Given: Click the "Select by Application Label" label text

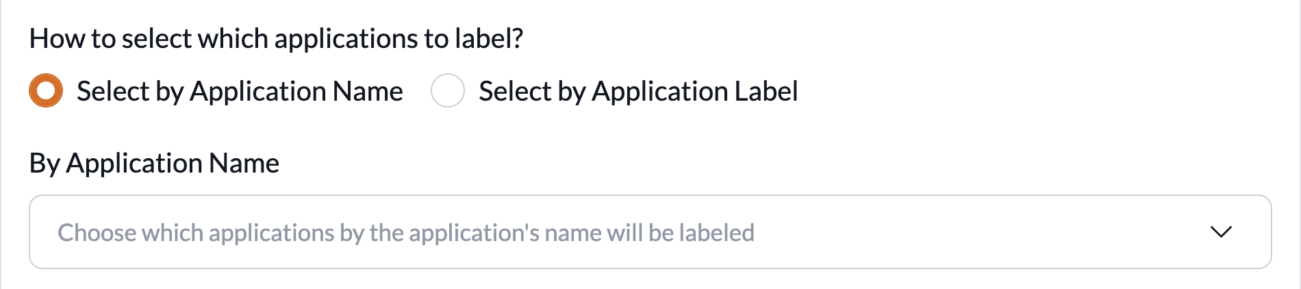Looking at the screenshot, I should click(x=637, y=92).
